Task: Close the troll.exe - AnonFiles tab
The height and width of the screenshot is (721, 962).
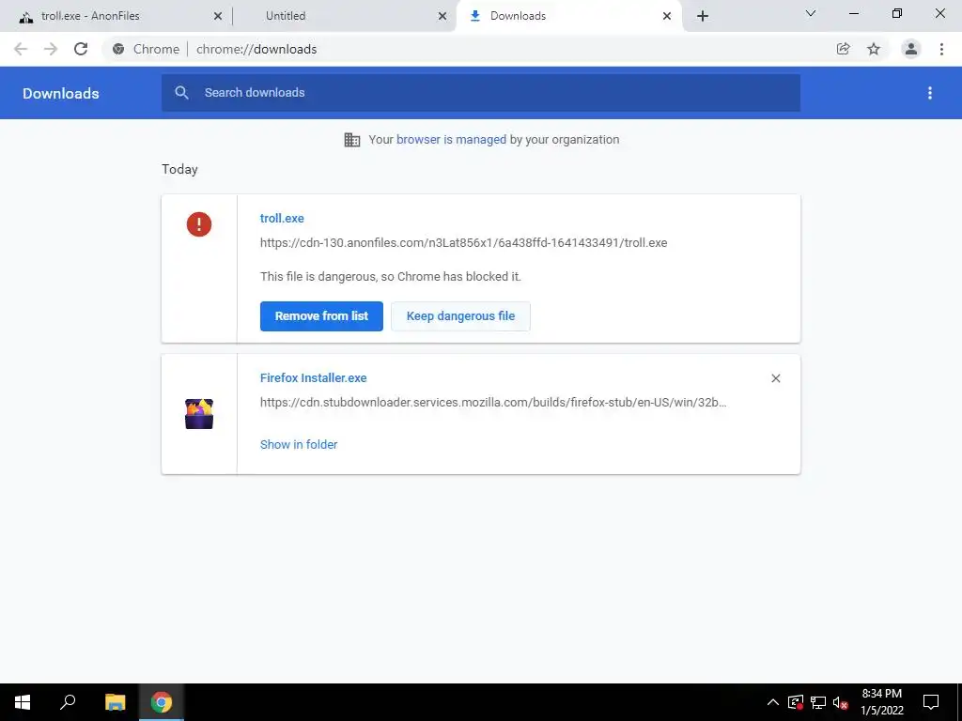Action: (218, 17)
